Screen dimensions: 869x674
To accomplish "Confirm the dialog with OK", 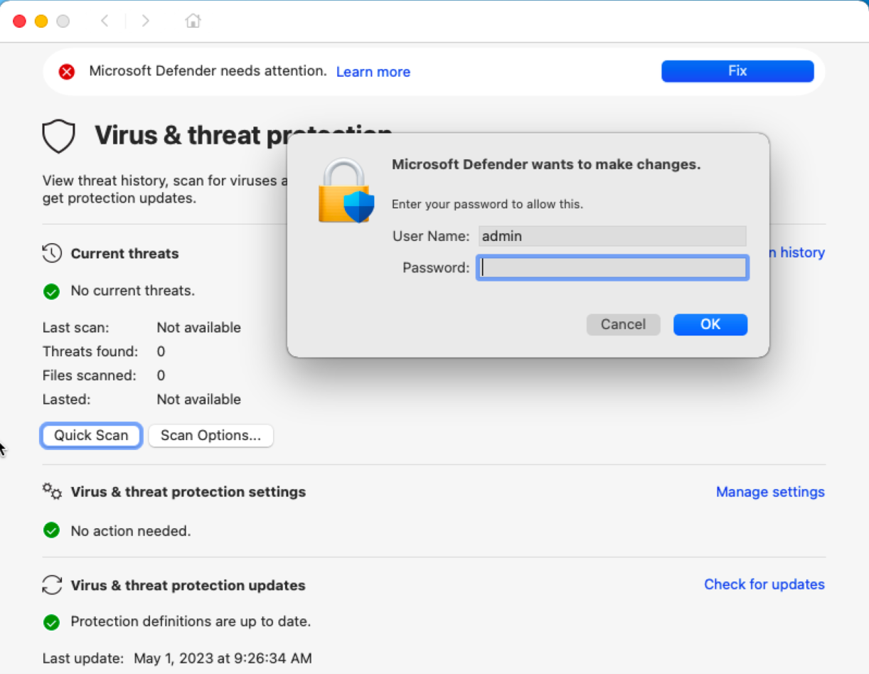I will tap(710, 324).
